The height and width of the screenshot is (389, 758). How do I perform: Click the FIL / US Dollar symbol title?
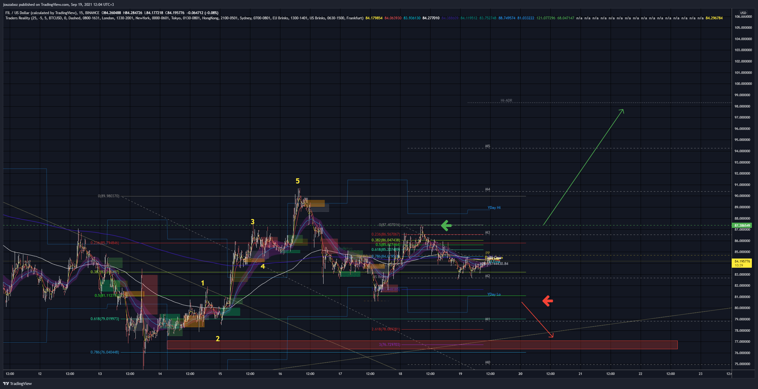pos(52,13)
